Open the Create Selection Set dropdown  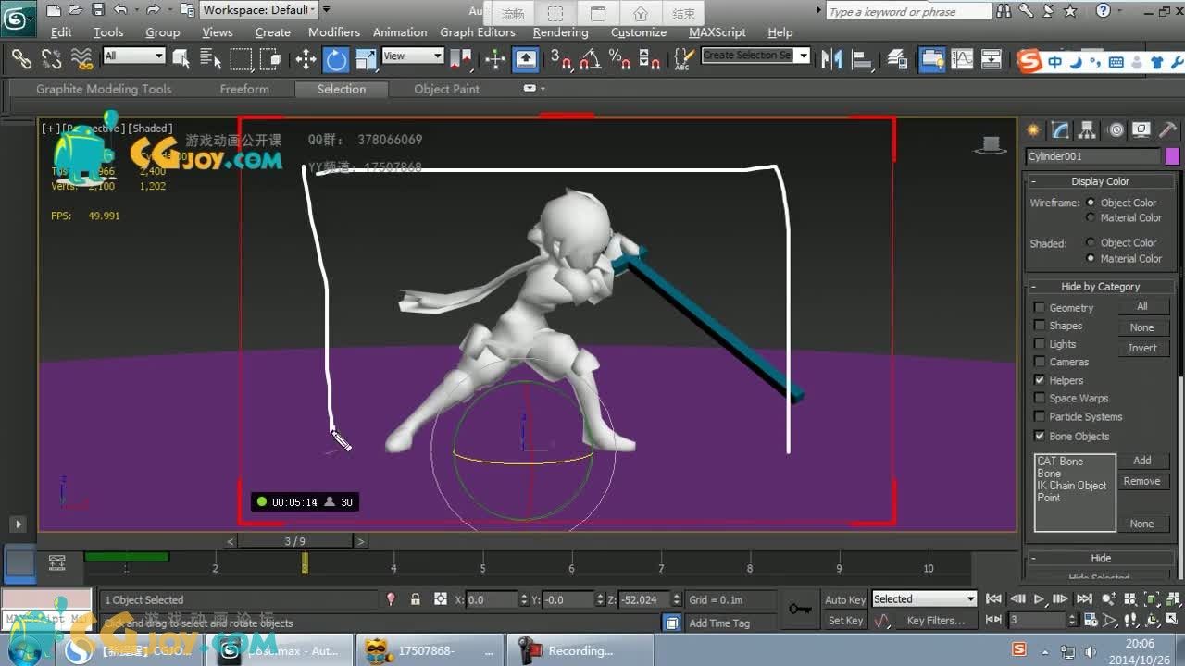point(803,55)
